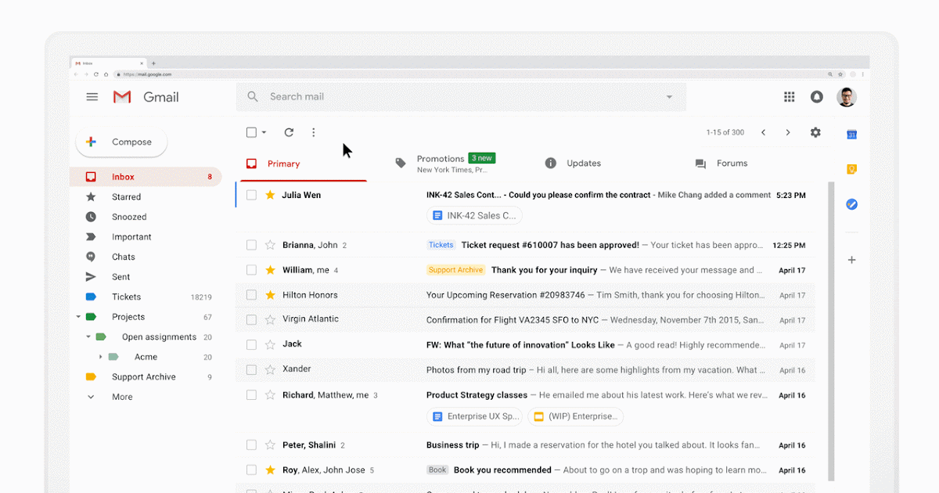This screenshot has height=493, width=939.
Task: Open the three-dot more options menu
Action: pos(314,132)
